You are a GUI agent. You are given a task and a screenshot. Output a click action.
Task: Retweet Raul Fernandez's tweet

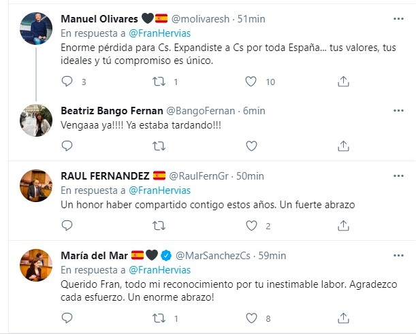tap(159, 226)
